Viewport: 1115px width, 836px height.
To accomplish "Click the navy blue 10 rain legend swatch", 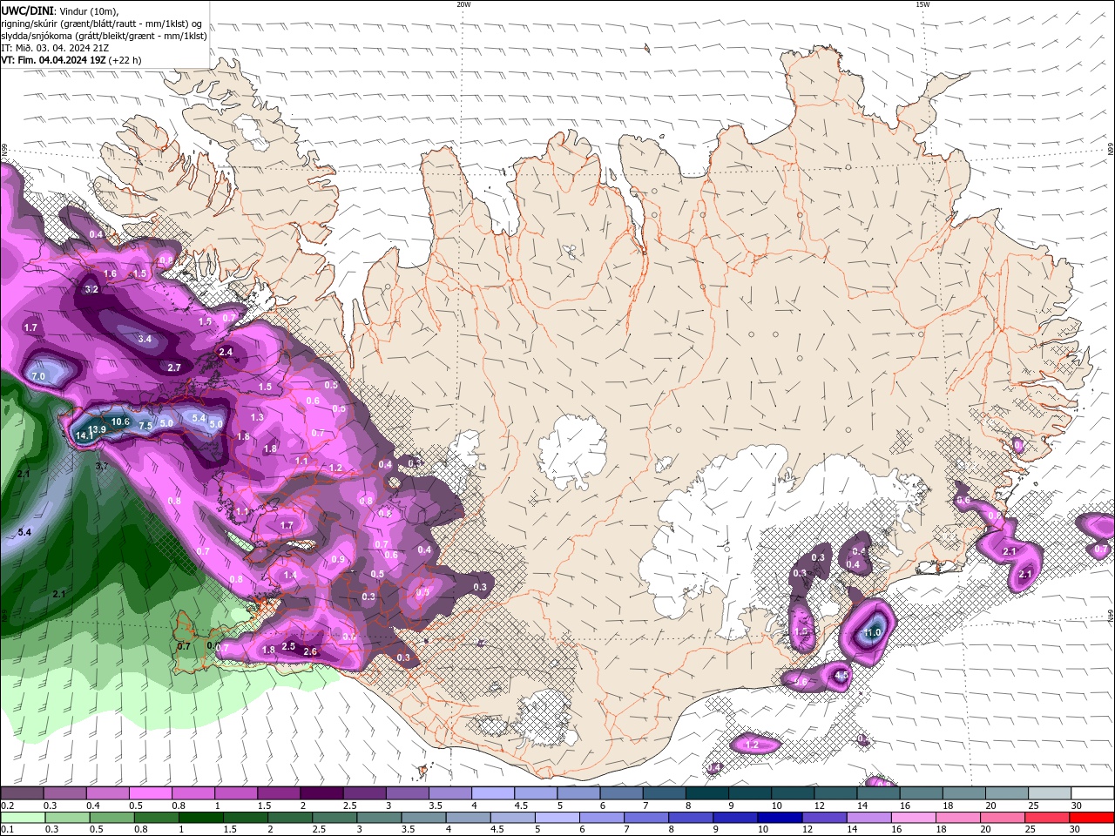I will 779,818.
